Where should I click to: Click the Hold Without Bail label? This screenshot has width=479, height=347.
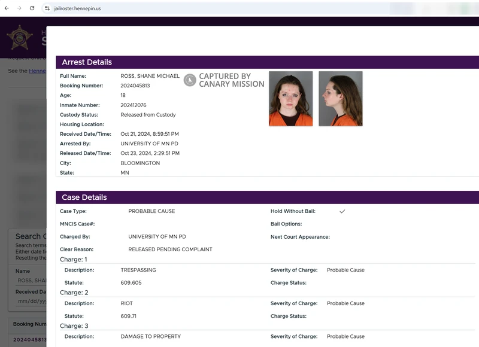tap(293, 211)
